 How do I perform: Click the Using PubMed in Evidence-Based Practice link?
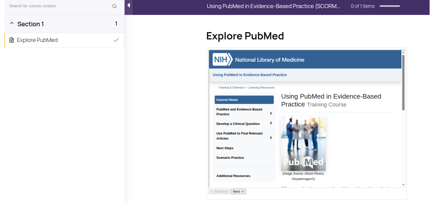pos(250,75)
